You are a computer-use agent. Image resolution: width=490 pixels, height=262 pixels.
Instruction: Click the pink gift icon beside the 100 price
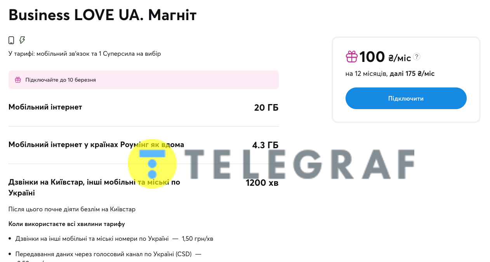[351, 57]
